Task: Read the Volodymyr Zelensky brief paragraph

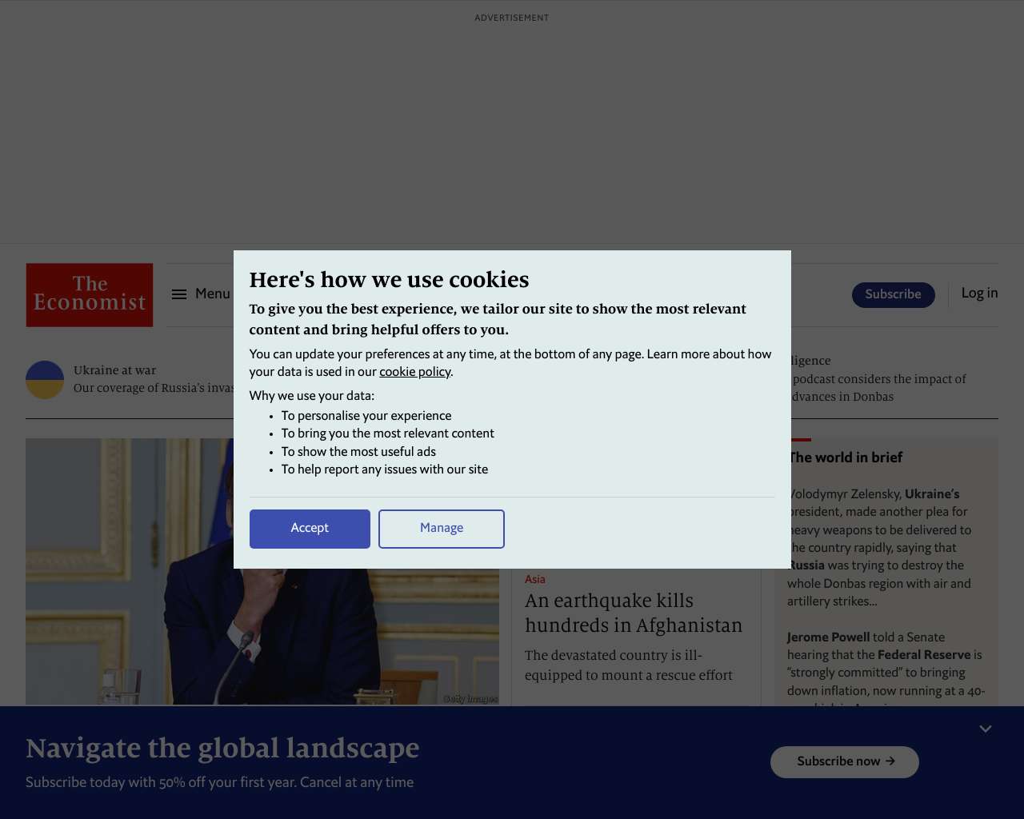Action: (881, 548)
